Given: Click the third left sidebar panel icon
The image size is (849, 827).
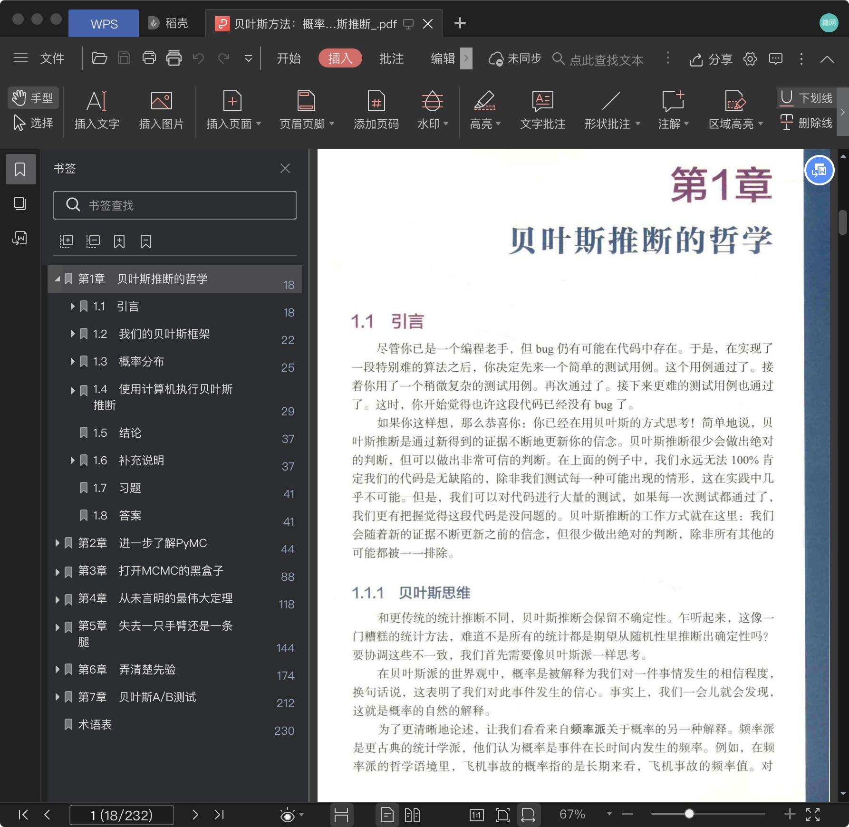Looking at the screenshot, I should tap(20, 238).
